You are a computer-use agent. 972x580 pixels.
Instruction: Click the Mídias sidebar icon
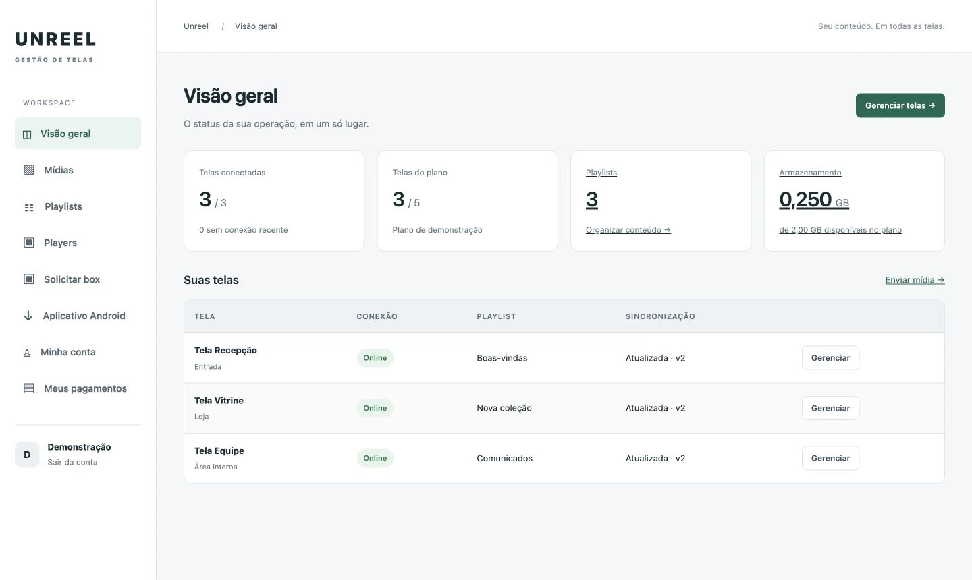[29, 170]
